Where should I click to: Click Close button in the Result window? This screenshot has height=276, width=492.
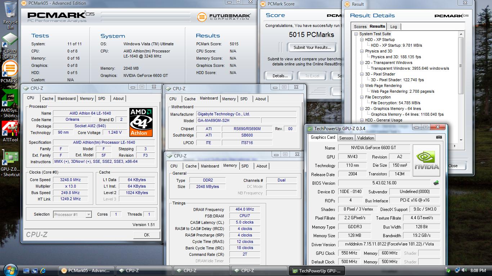coord(453,166)
